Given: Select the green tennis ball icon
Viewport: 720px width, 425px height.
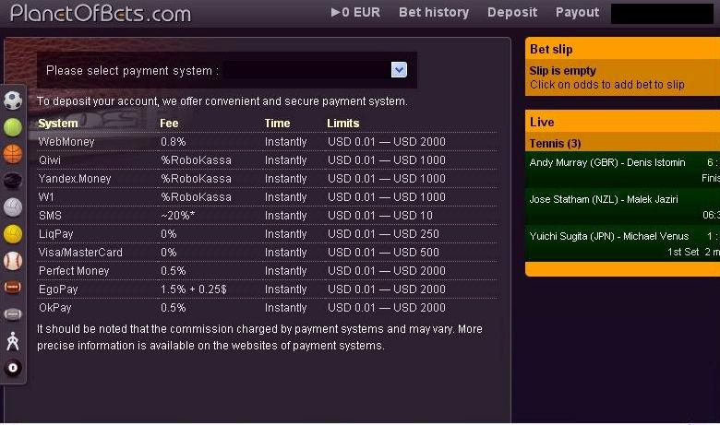Looking at the screenshot, I should tap(13, 127).
